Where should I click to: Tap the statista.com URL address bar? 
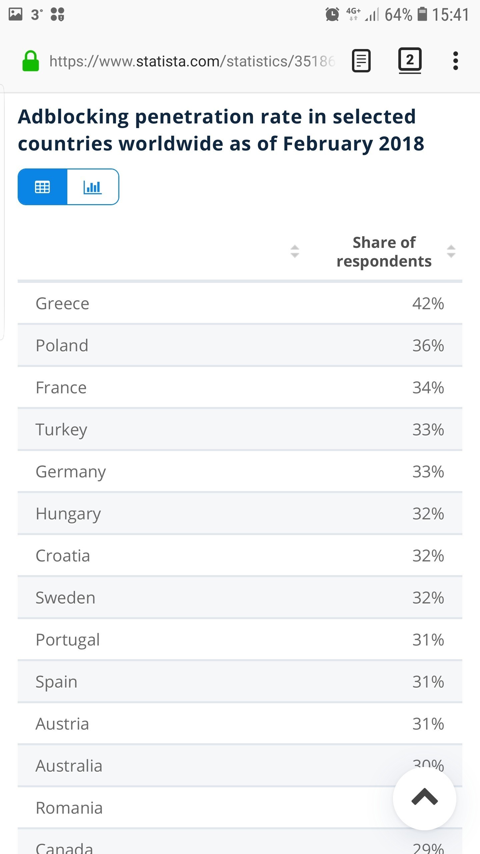(x=192, y=61)
